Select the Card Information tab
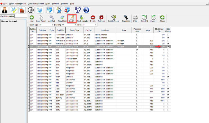This screenshot has width=209, height=123. 7,16
